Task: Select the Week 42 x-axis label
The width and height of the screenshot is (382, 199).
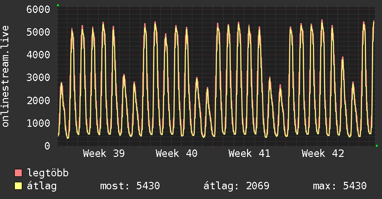Action: [x=323, y=154]
